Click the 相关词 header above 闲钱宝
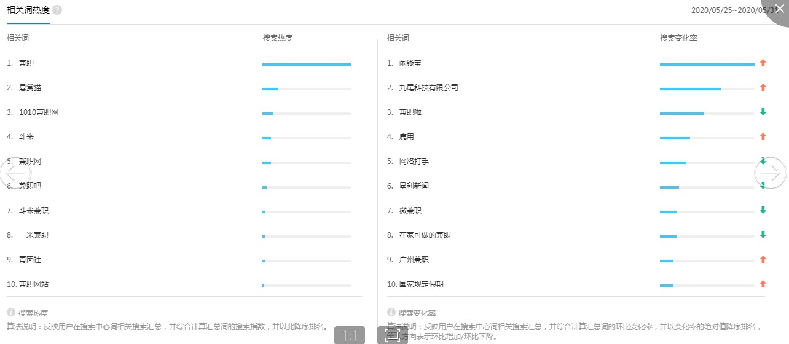The width and height of the screenshot is (789, 344). 398,38
